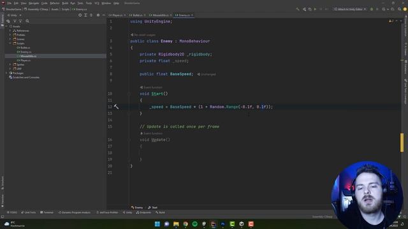Click Assembly-CSharp in navigation breadcrumb
The height and width of the screenshot is (229, 408).
point(36,9)
